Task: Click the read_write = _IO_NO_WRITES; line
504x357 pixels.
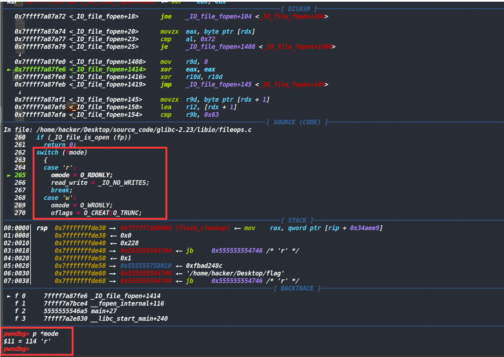Action: coord(100,183)
